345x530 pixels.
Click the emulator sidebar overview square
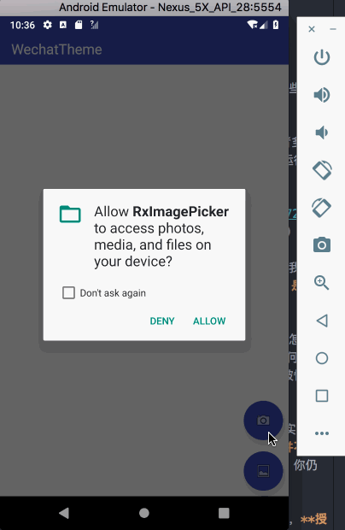tap(322, 396)
